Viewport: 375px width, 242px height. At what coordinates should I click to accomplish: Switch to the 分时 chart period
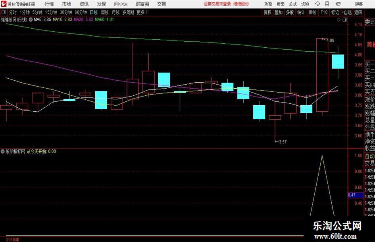tap(13, 12)
